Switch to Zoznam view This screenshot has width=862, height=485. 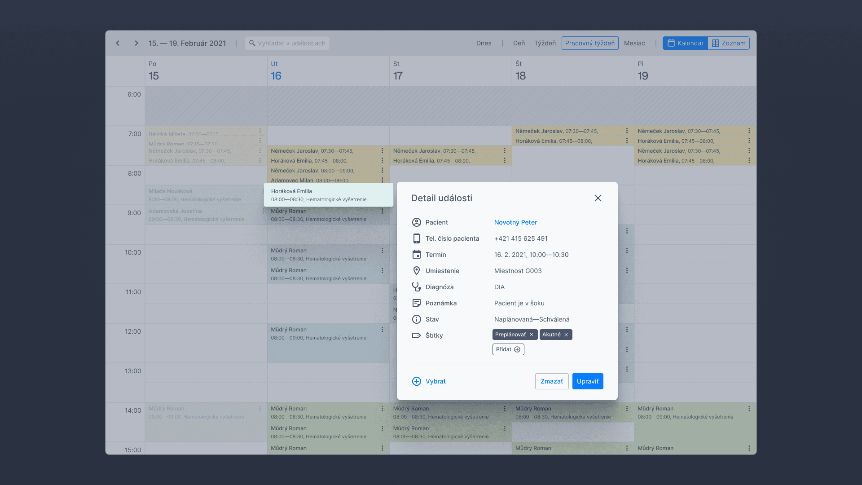pyautogui.click(x=728, y=43)
